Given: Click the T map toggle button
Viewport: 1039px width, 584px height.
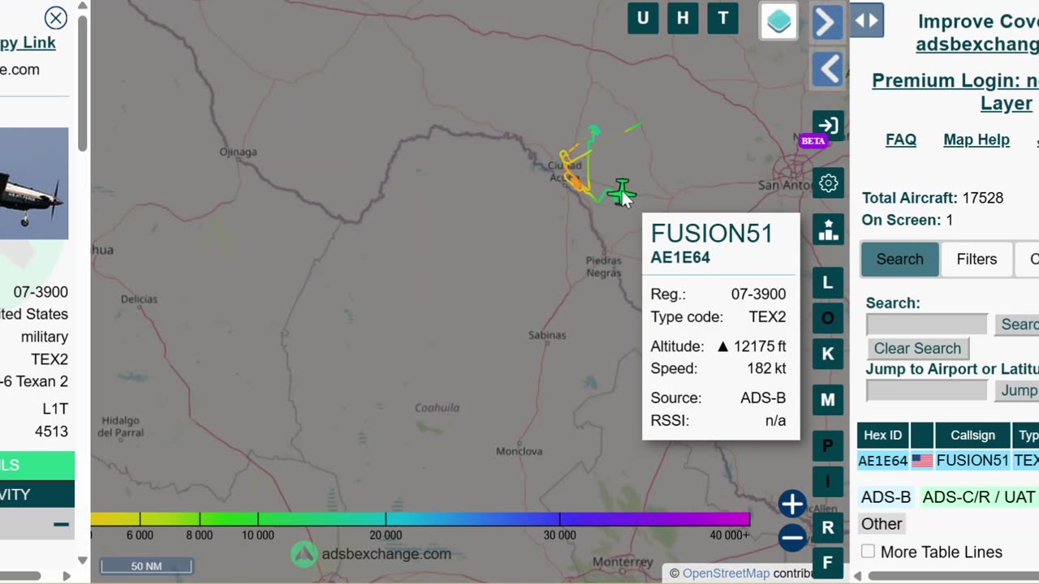Looking at the screenshot, I should [722, 19].
